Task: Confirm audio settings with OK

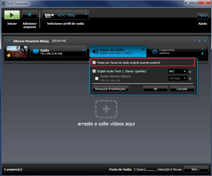Action: [155, 89]
